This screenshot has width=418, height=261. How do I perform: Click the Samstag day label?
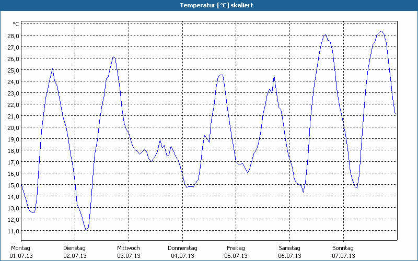tap(289, 248)
